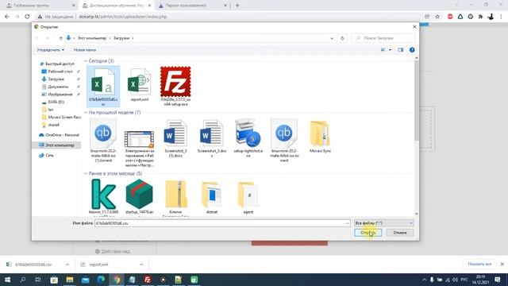Screen dimensions: 508x286
Task: Reload the browser page
Action: click(x=27, y=17)
